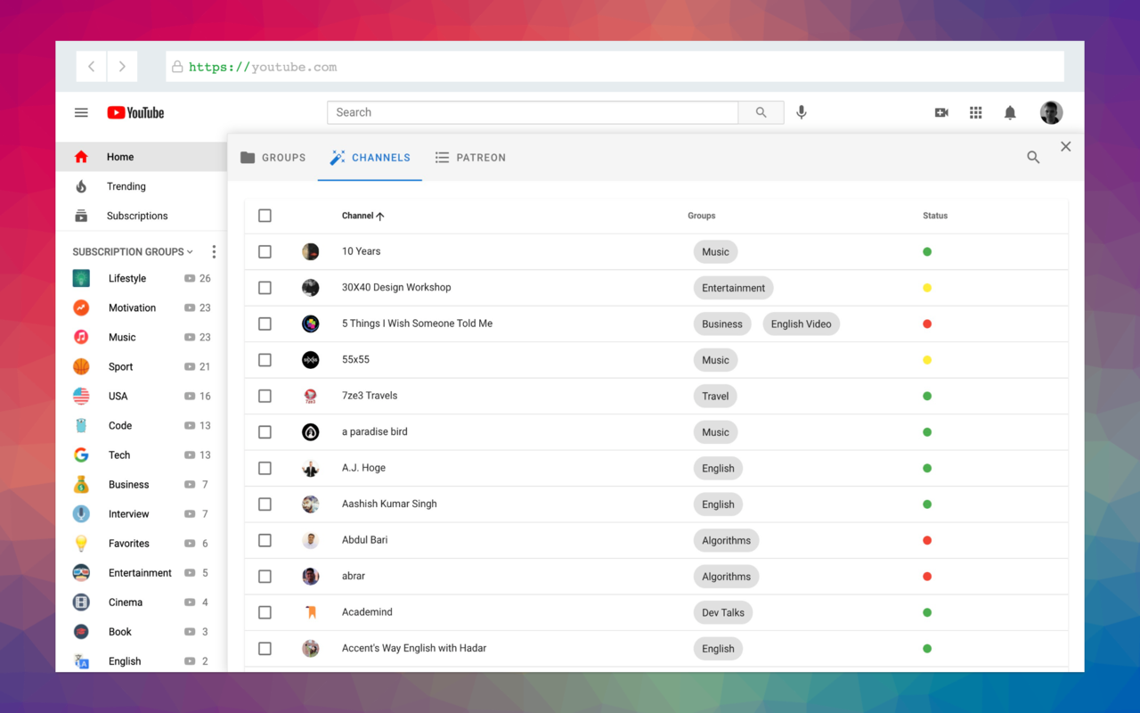Click the 10 Years channel avatar

coord(310,251)
